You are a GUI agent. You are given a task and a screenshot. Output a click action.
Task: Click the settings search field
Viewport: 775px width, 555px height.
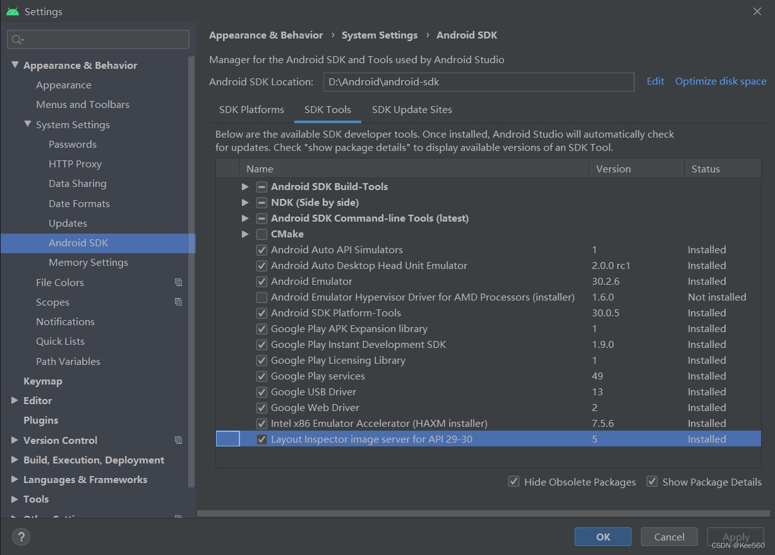[x=98, y=40]
